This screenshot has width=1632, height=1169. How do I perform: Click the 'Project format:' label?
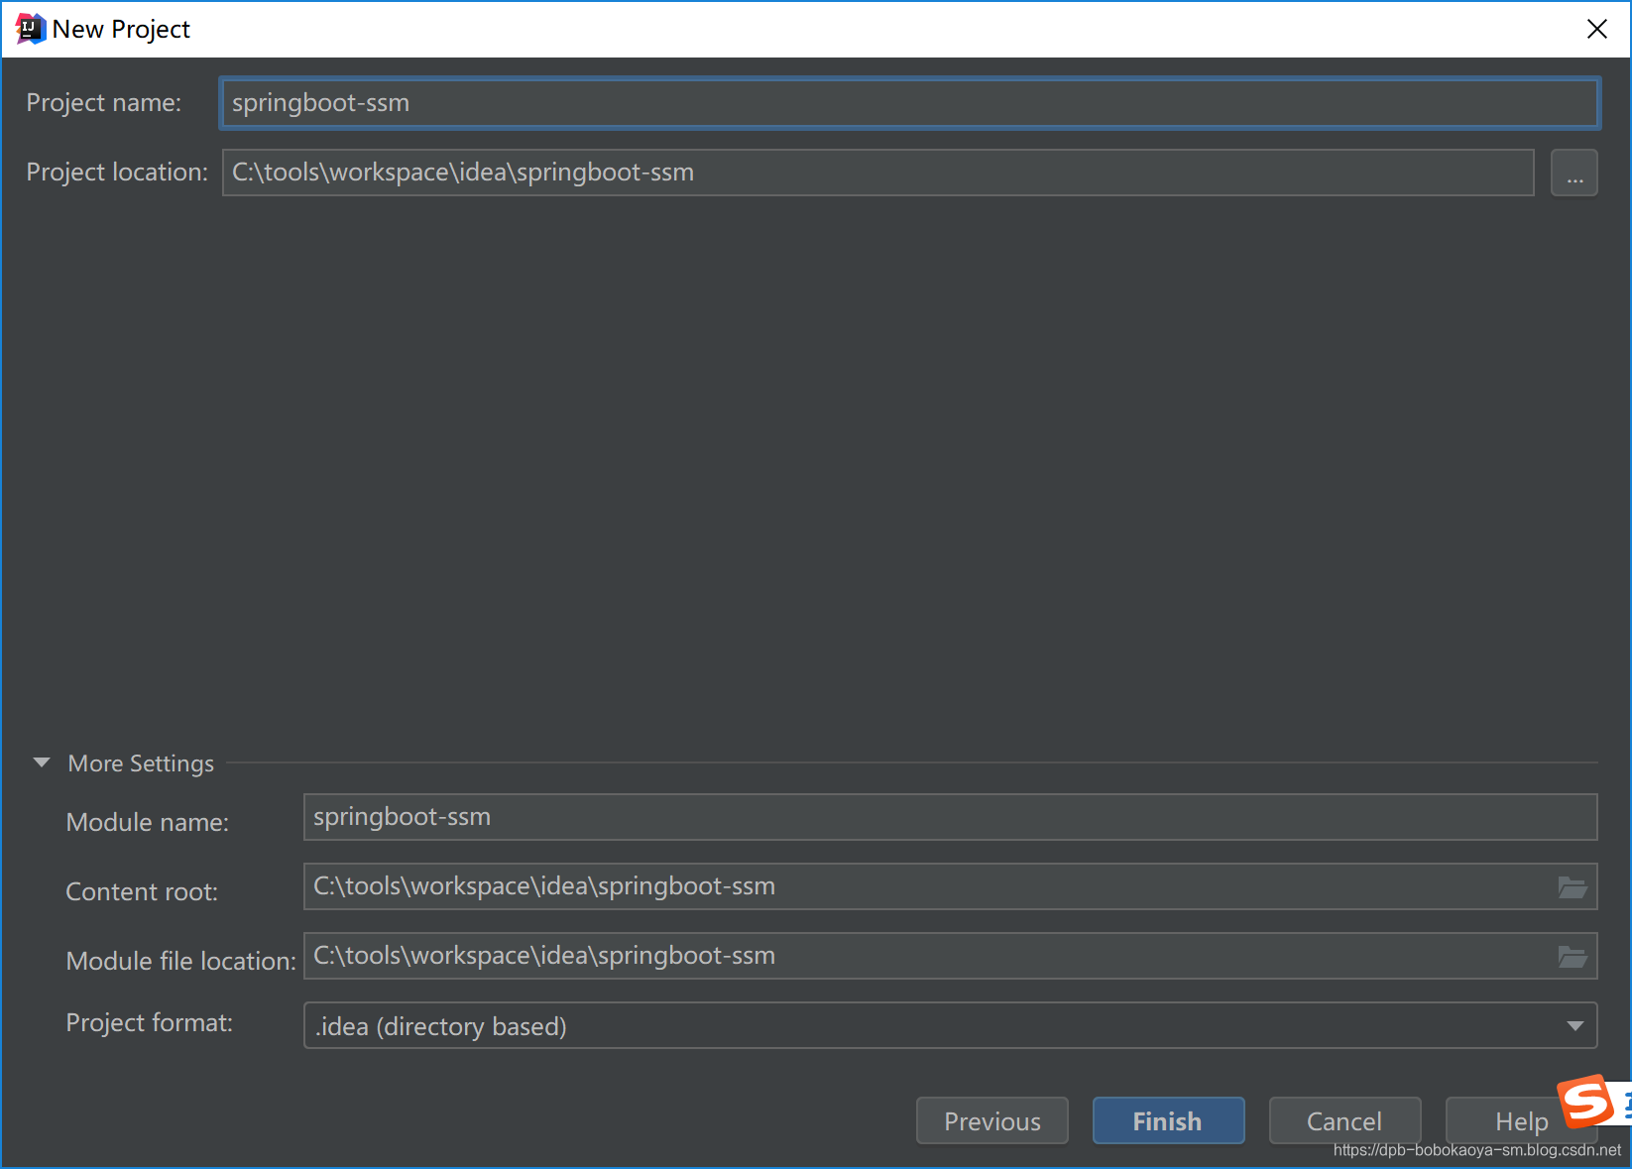[x=150, y=1022]
